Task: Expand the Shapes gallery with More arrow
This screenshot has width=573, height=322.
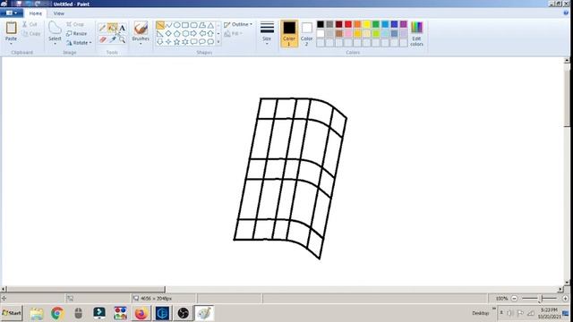Action: (218, 42)
